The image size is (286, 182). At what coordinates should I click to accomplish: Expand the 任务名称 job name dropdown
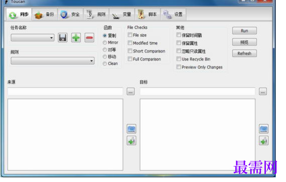pyautogui.click(x=32, y=38)
